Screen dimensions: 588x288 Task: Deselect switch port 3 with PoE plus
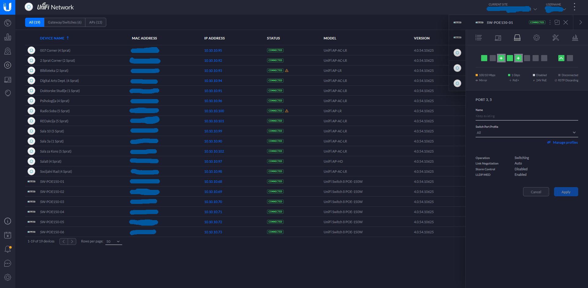(501, 58)
